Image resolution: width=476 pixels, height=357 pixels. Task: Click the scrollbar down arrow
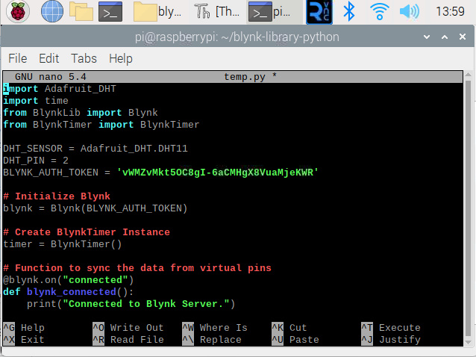tap(468, 342)
